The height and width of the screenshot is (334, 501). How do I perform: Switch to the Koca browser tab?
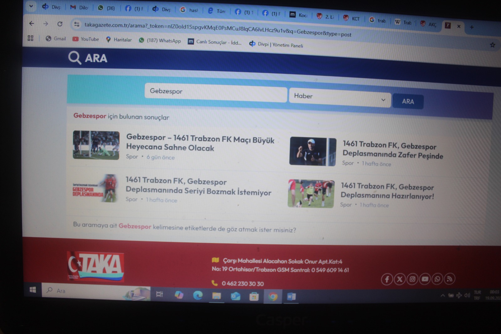pyautogui.click(x=299, y=15)
